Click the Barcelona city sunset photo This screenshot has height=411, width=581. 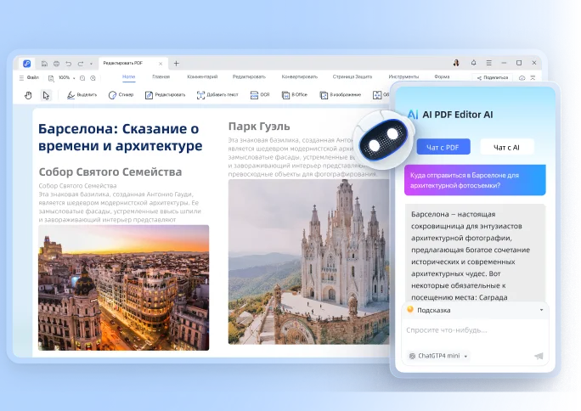click(x=123, y=287)
